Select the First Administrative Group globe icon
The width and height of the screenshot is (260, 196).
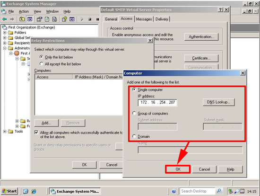(x=17, y=53)
